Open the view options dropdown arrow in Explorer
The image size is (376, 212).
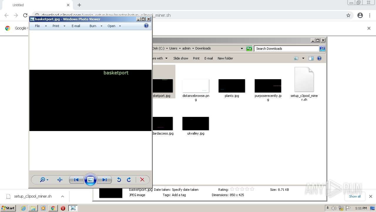click(303, 58)
